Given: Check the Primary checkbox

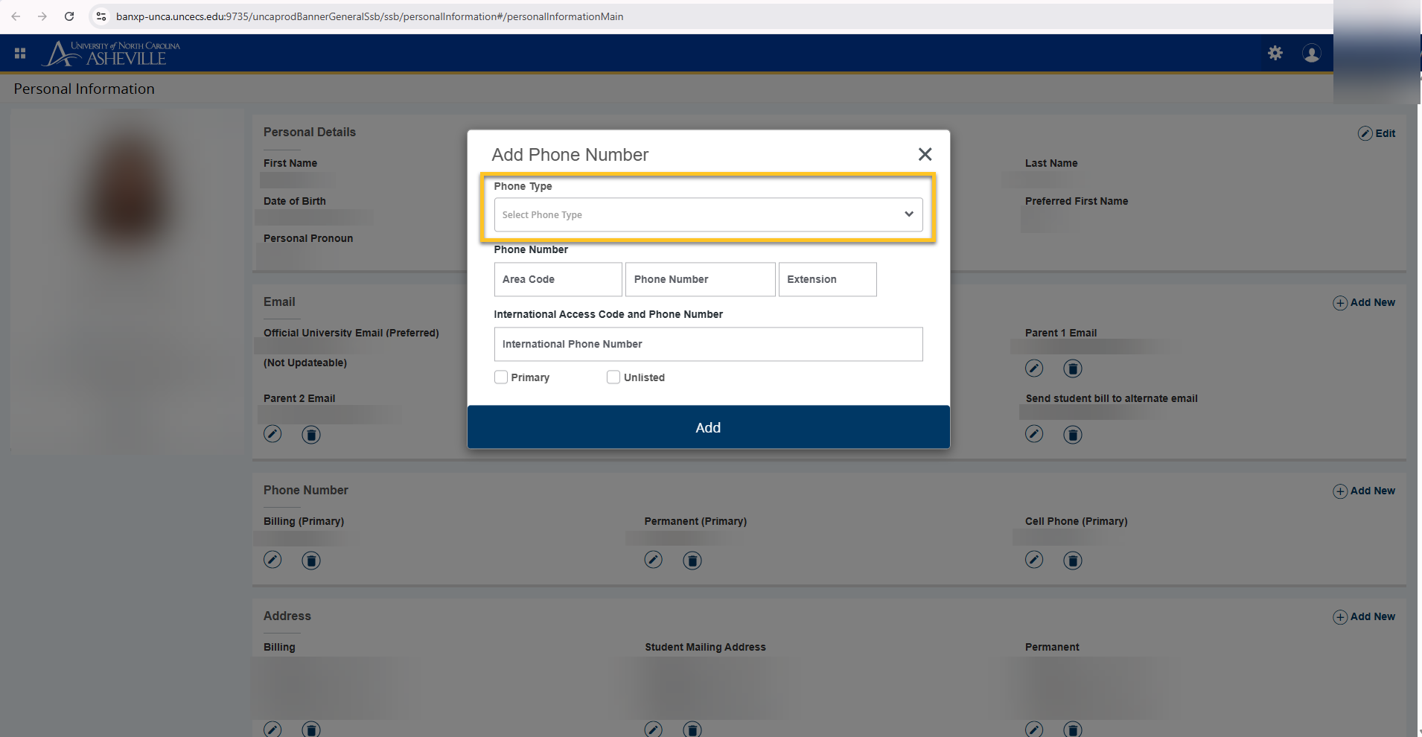Looking at the screenshot, I should tap(501, 377).
